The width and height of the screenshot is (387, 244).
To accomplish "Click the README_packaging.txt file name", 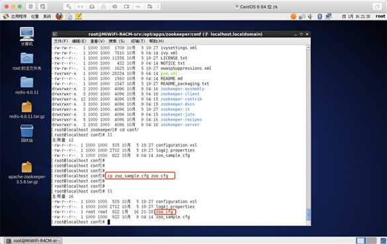I will pos(185,84).
